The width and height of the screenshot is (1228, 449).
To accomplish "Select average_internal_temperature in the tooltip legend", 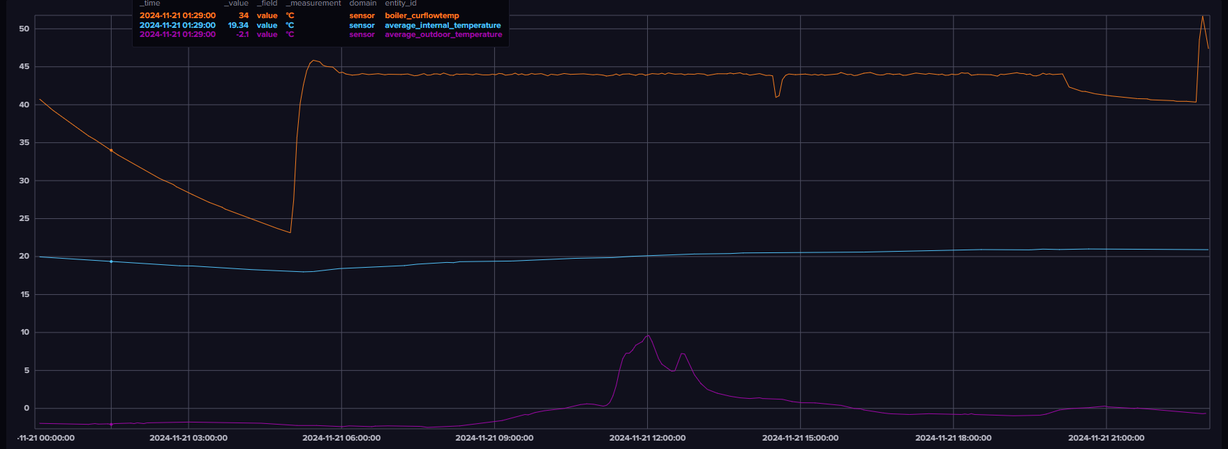I will pos(443,25).
